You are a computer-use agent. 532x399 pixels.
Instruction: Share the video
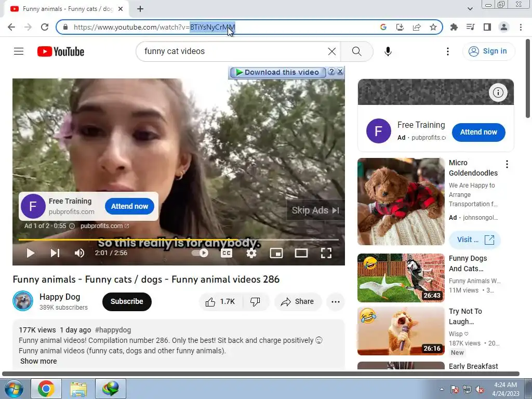(x=298, y=302)
